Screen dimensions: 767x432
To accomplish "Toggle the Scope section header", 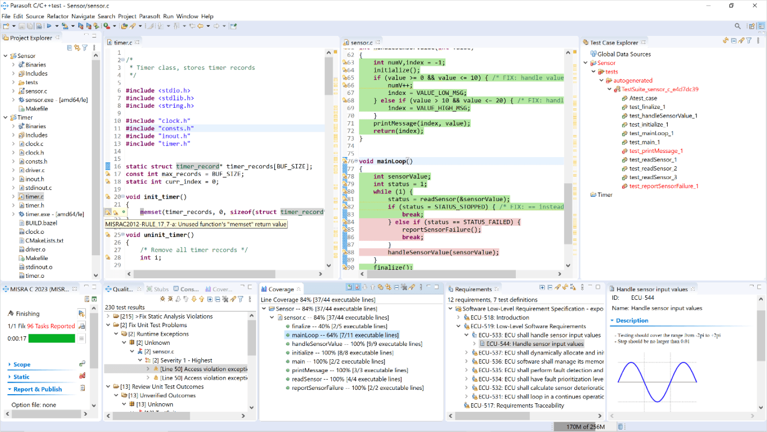I will point(21,364).
